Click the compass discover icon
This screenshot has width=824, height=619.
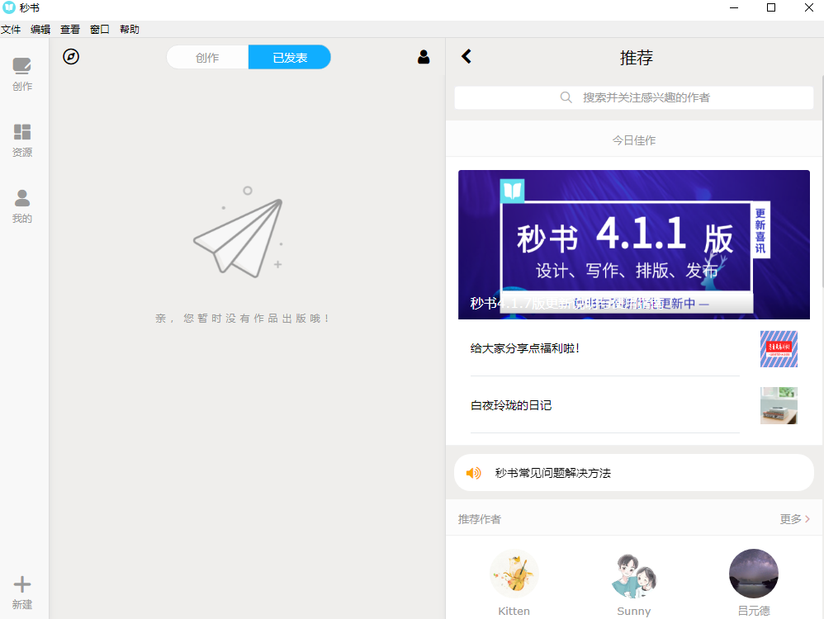tap(71, 57)
